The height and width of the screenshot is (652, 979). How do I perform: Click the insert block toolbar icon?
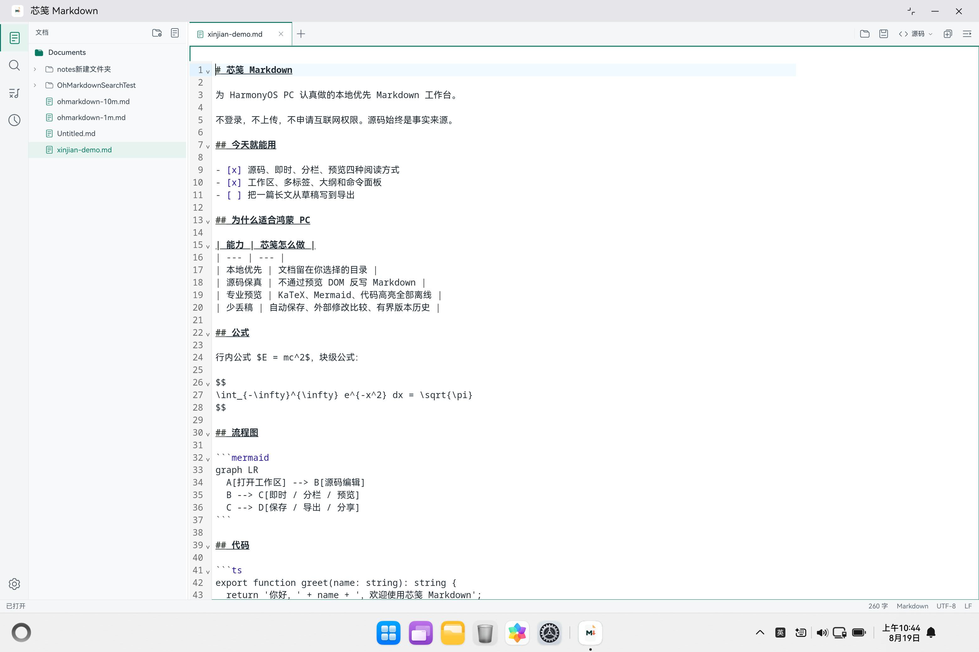click(948, 34)
